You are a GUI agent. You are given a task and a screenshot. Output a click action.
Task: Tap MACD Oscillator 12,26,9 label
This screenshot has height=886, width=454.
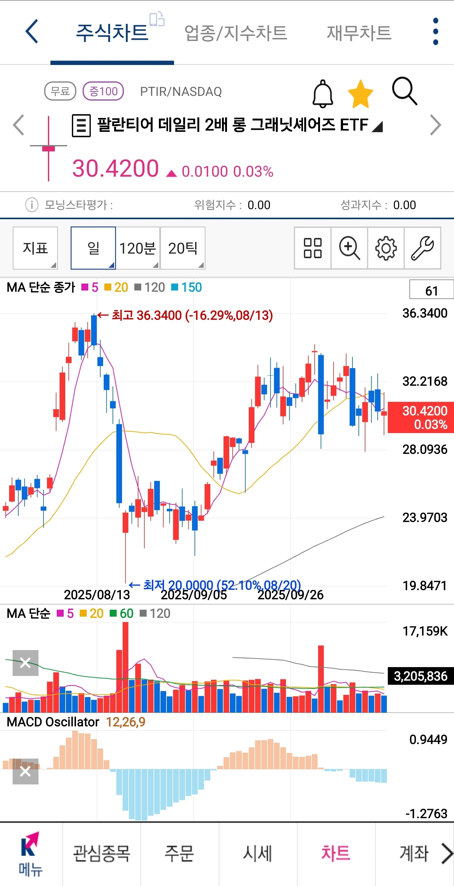(76, 722)
